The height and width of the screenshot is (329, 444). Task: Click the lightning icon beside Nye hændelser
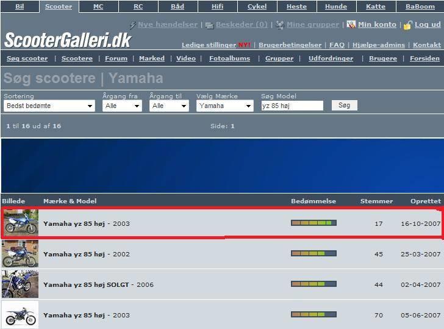[x=133, y=25]
